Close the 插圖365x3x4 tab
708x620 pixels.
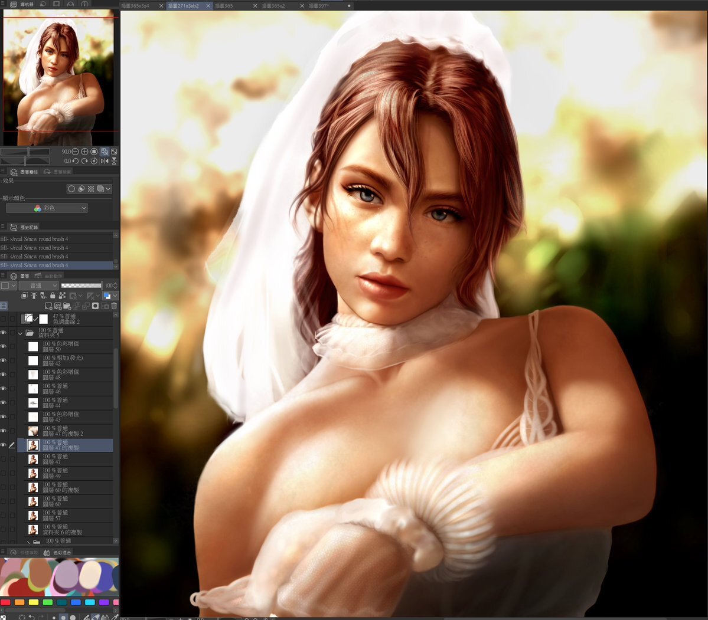point(161,6)
